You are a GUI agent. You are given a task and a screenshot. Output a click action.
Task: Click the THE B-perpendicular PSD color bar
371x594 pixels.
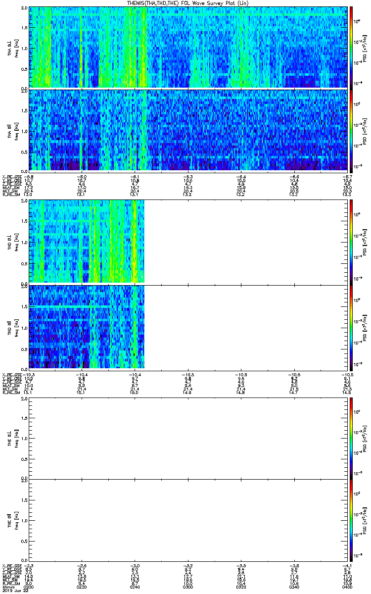point(351,438)
